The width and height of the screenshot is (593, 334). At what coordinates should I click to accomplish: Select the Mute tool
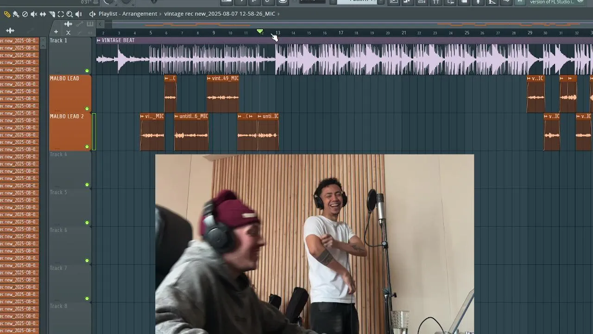[x=34, y=14]
